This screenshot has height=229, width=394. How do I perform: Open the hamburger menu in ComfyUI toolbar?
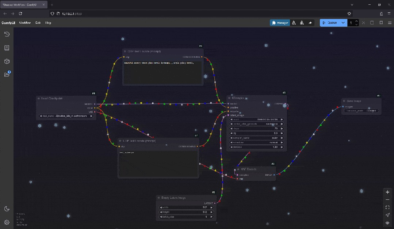390,23
